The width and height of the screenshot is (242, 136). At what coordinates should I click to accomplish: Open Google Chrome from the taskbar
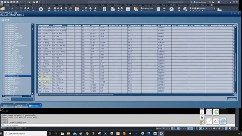[x=87, y=133]
